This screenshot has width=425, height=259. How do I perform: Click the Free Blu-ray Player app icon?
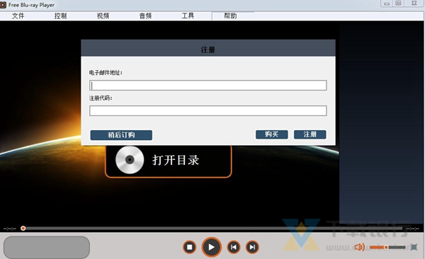click(3, 5)
